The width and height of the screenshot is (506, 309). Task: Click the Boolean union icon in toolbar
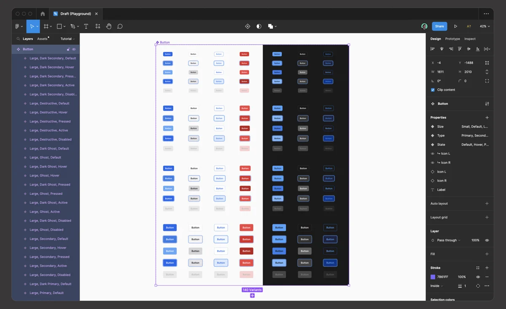(270, 26)
